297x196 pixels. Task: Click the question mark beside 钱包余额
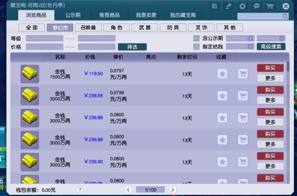tap(80, 190)
